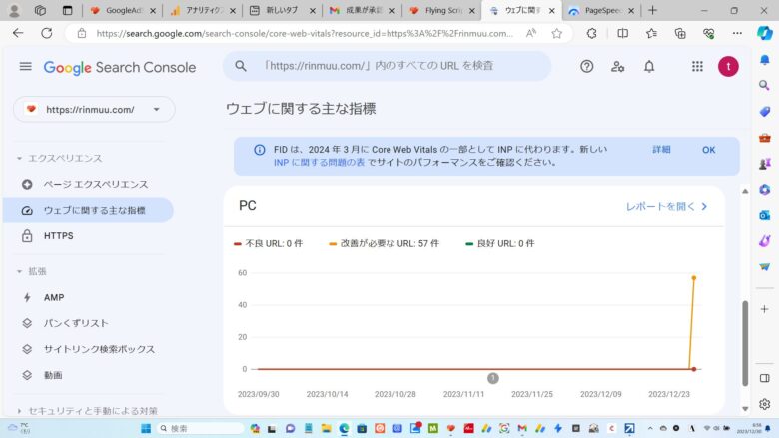
Task: Click the help question mark icon
Action: pyautogui.click(x=586, y=67)
